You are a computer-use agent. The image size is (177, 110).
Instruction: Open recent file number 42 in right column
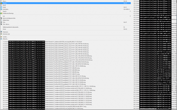pos(155,15)
